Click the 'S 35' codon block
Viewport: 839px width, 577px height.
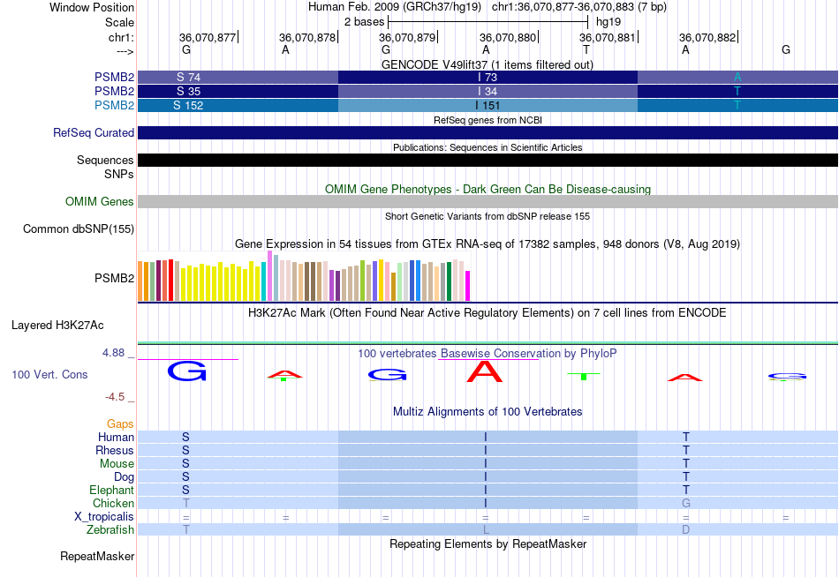click(x=188, y=91)
